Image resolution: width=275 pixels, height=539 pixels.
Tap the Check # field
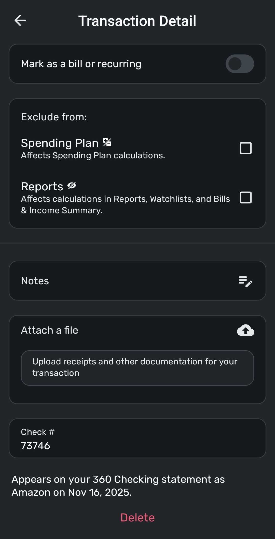click(137, 438)
